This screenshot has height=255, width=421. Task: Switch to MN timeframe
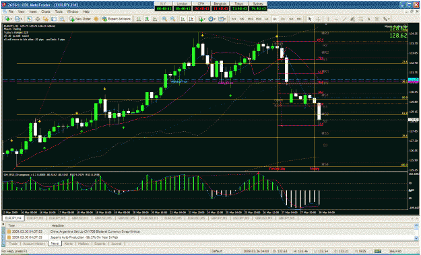(x=299, y=19)
